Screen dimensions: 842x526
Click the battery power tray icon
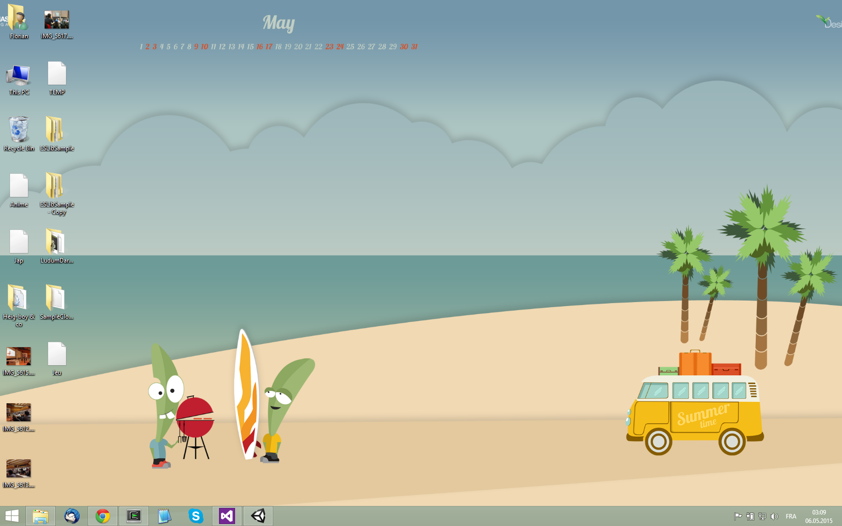click(x=750, y=516)
